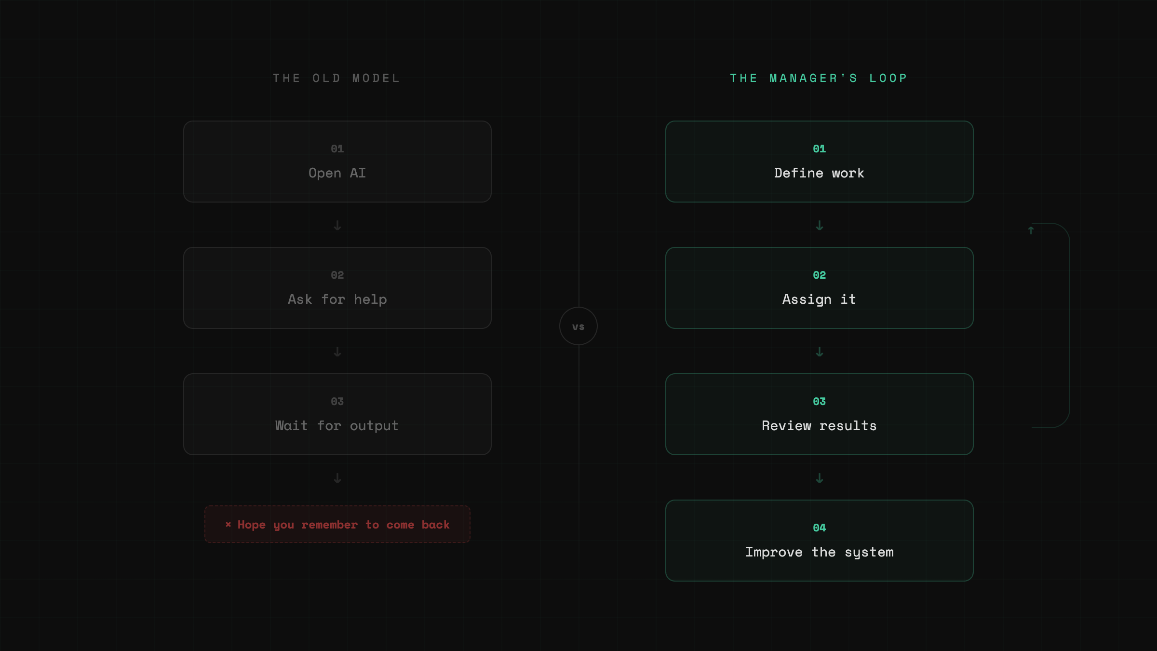Select the 'Open AI' step card
This screenshot has height=651, width=1157.
coord(337,162)
